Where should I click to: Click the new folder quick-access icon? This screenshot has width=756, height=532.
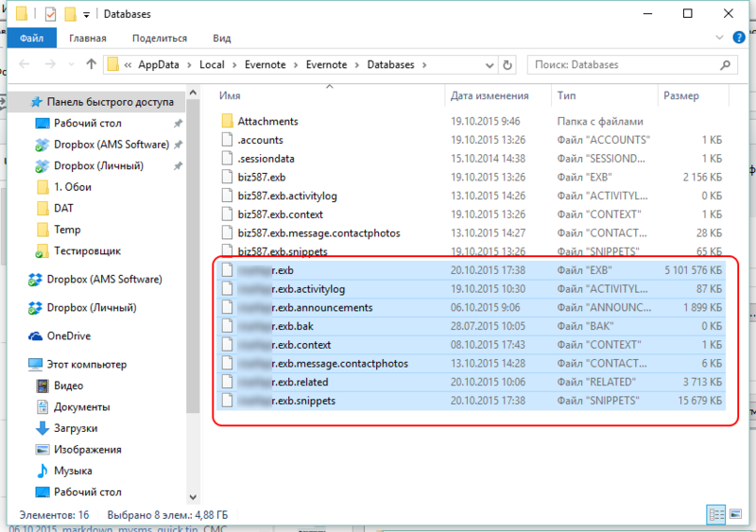click(x=70, y=14)
